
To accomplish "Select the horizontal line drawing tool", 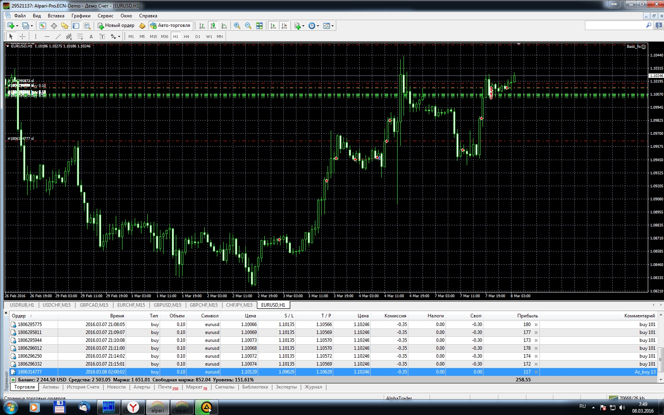I will tap(47, 36).
